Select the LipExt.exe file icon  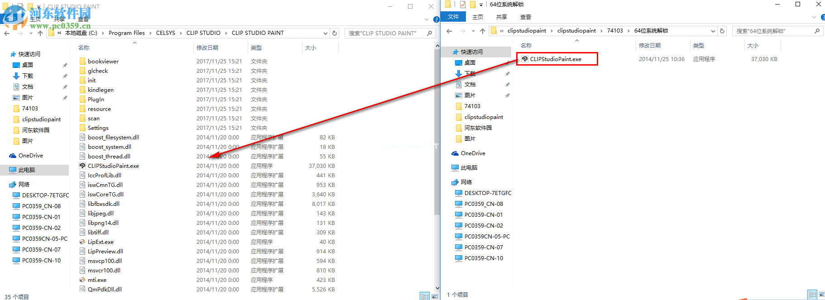pos(82,242)
